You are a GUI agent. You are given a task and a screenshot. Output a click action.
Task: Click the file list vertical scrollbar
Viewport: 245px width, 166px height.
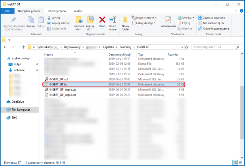coord(242,112)
